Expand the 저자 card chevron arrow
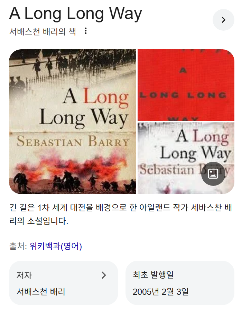Screen dimensions: 242x310 pos(104,275)
